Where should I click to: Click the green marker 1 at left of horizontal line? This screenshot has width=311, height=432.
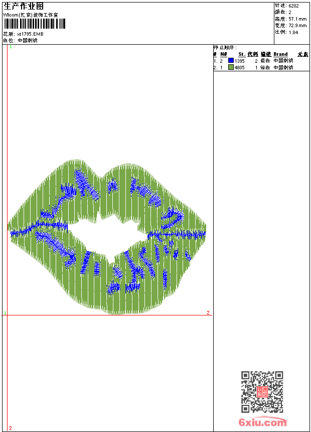[x=6, y=313]
